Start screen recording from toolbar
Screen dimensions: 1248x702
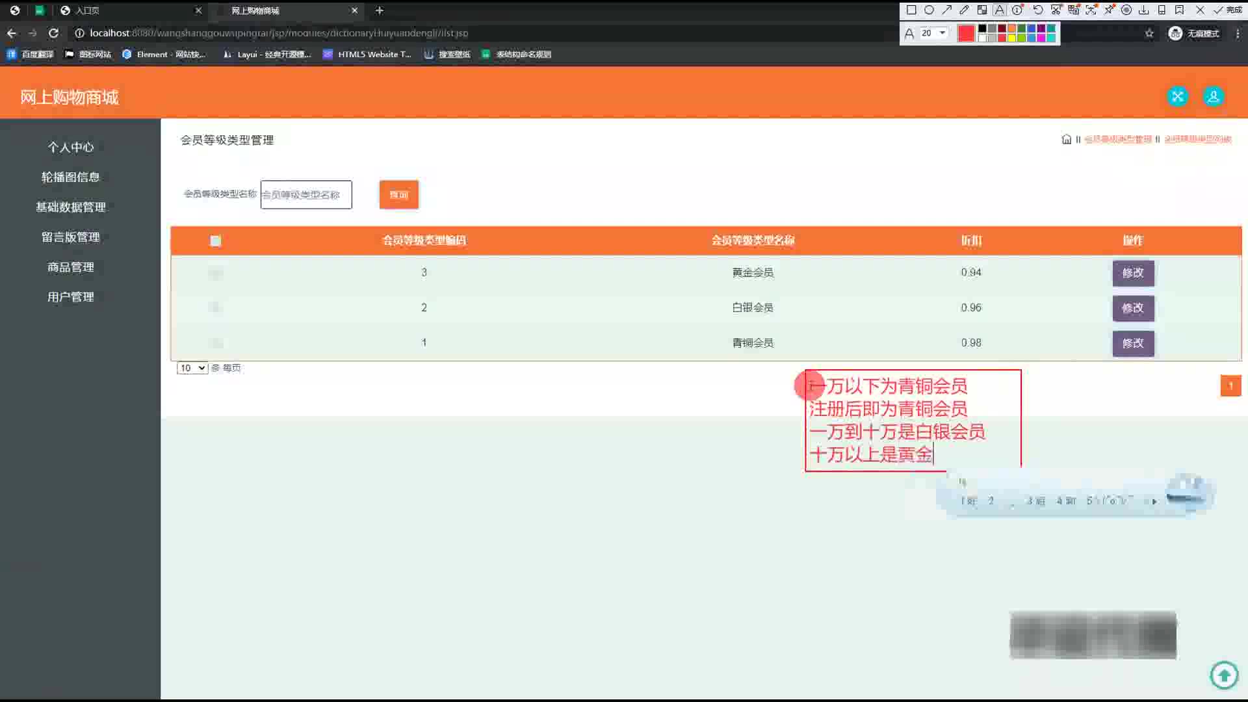tap(1126, 10)
